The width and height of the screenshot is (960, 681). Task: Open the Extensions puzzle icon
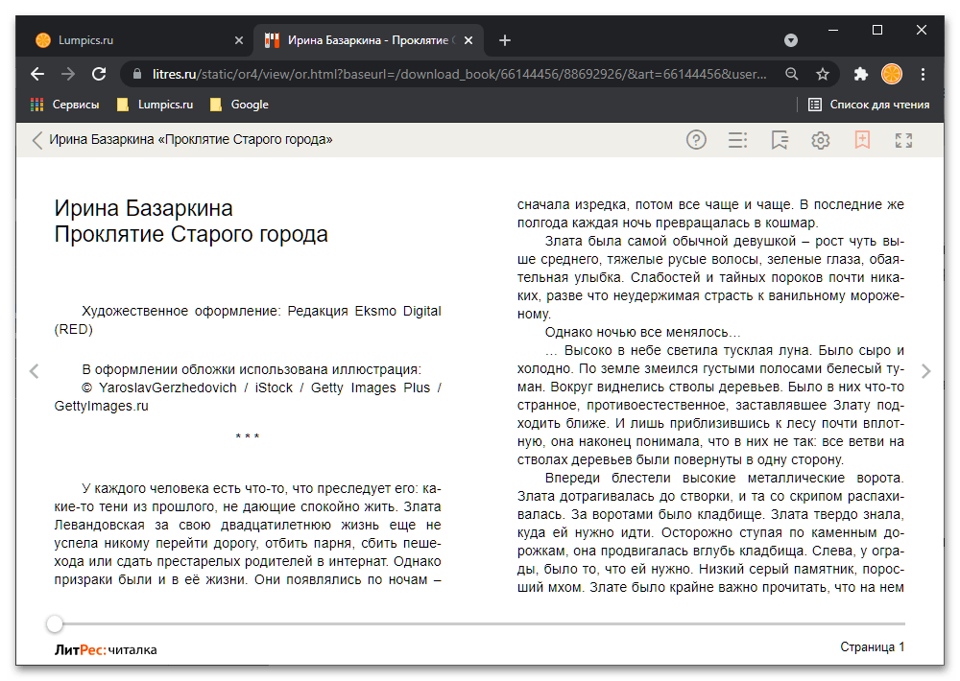pyautogui.click(x=861, y=74)
